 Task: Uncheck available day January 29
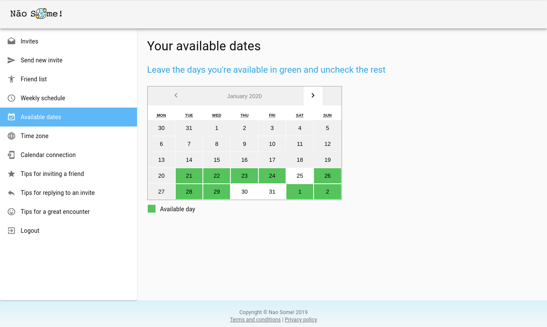[x=217, y=191]
